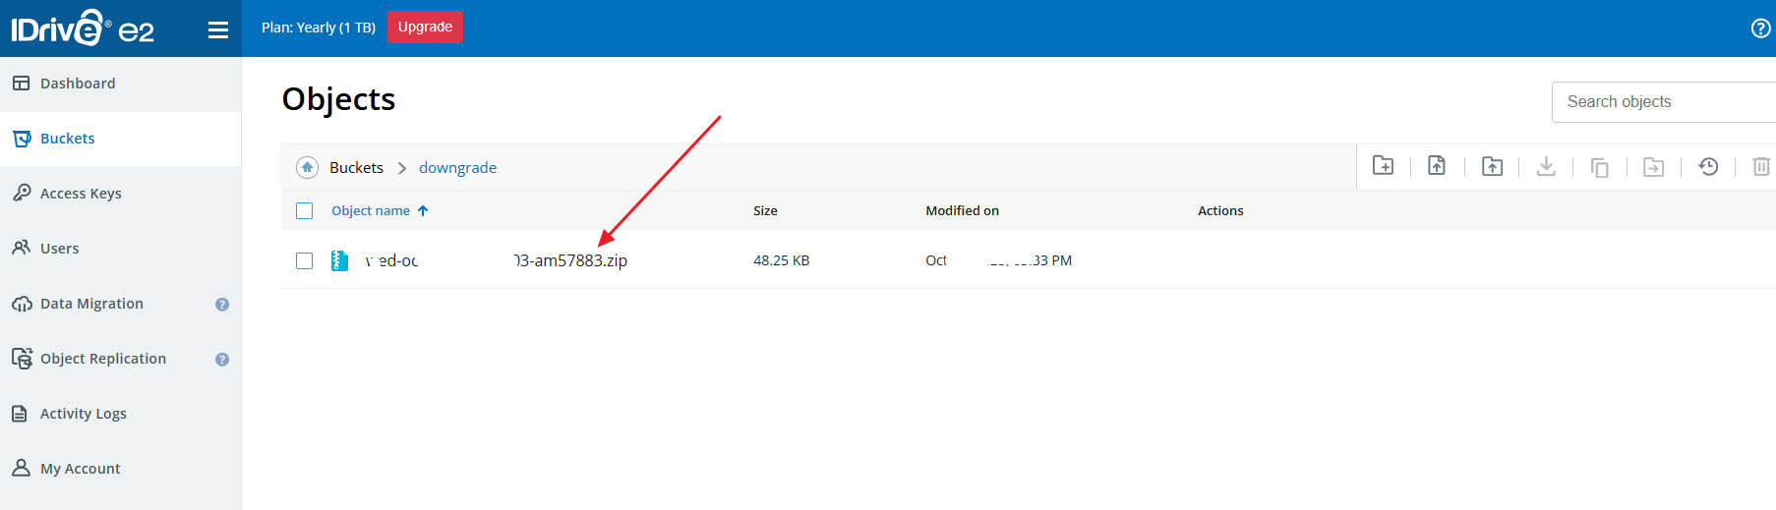Open help question mark in header
The height and width of the screenshot is (510, 1776).
[x=1760, y=28]
